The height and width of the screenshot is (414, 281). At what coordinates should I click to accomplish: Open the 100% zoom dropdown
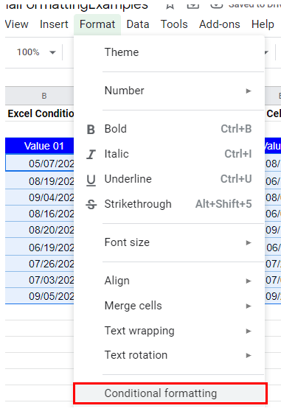click(x=36, y=52)
